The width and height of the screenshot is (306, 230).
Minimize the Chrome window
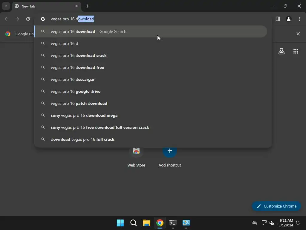click(x=272, y=6)
